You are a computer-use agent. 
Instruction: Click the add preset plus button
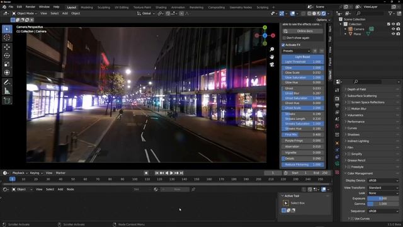315,51
